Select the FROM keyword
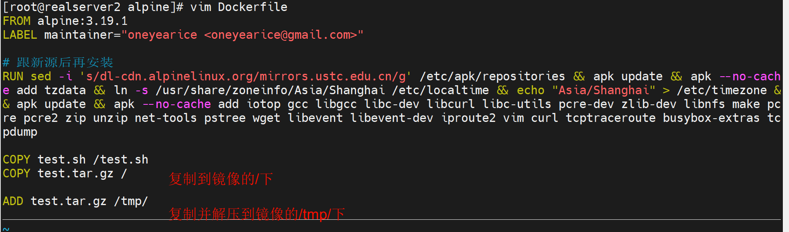The height and width of the screenshot is (232, 789). pos(16,21)
